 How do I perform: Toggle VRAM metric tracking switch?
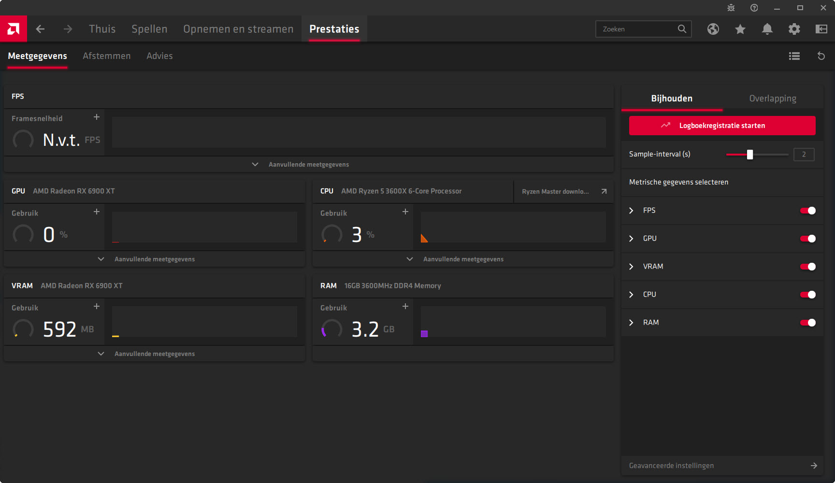coord(807,267)
